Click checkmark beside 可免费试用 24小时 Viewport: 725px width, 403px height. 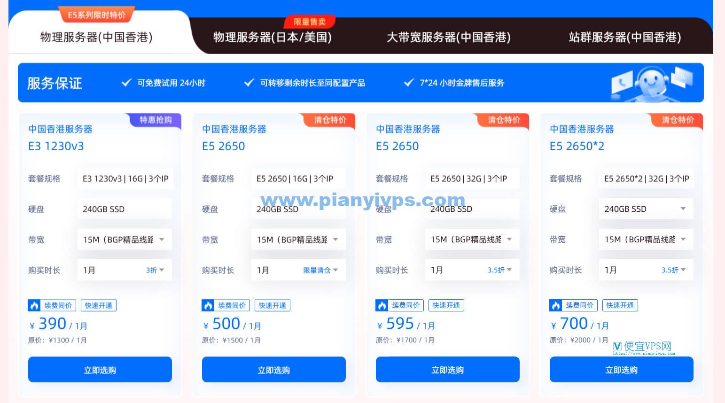126,83
